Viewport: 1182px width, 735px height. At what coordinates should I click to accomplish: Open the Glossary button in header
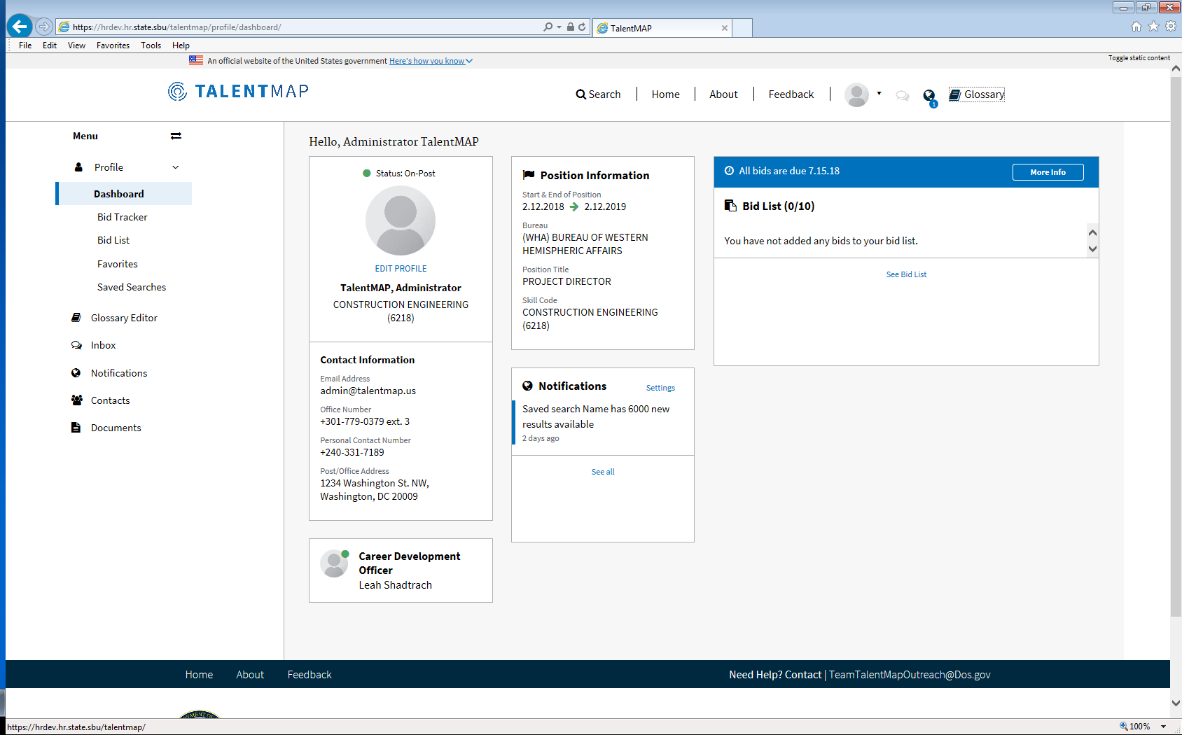[x=977, y=94]
